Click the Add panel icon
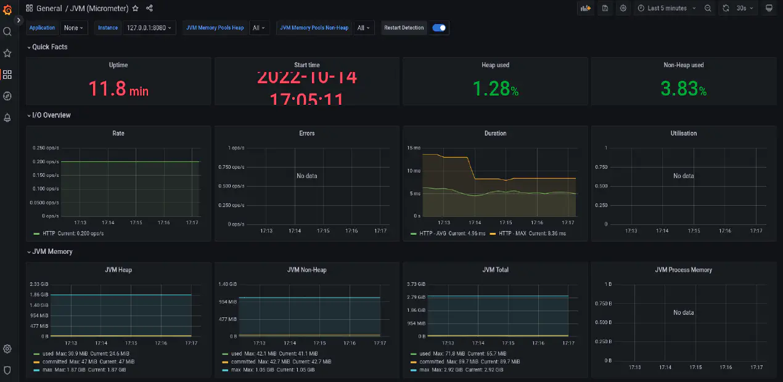This screenshot has height=382, width=783. (585, 8)
